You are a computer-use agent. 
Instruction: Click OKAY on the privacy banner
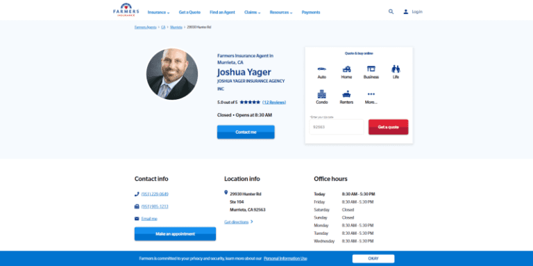[x=373, y=258]
